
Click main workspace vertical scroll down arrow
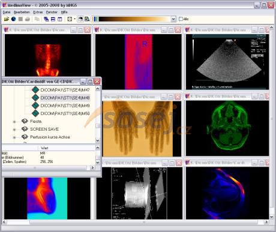coord(271,216)
